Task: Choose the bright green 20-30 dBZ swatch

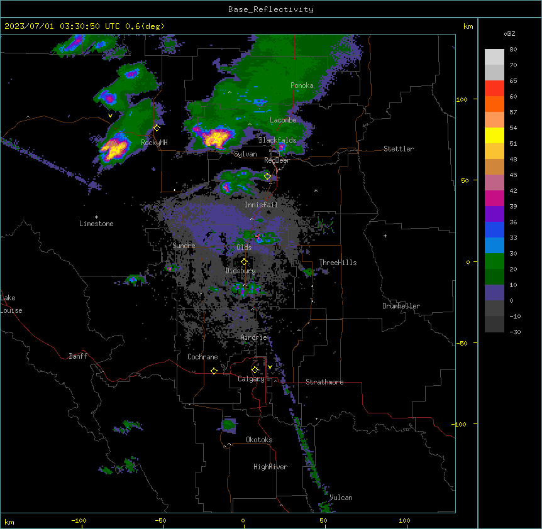Action: [494, 261]
